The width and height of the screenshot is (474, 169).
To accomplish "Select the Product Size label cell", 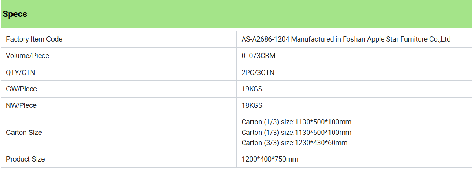I will [119, 159].
